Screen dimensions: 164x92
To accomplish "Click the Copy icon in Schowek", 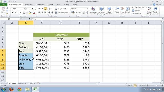I will [7, 11].
